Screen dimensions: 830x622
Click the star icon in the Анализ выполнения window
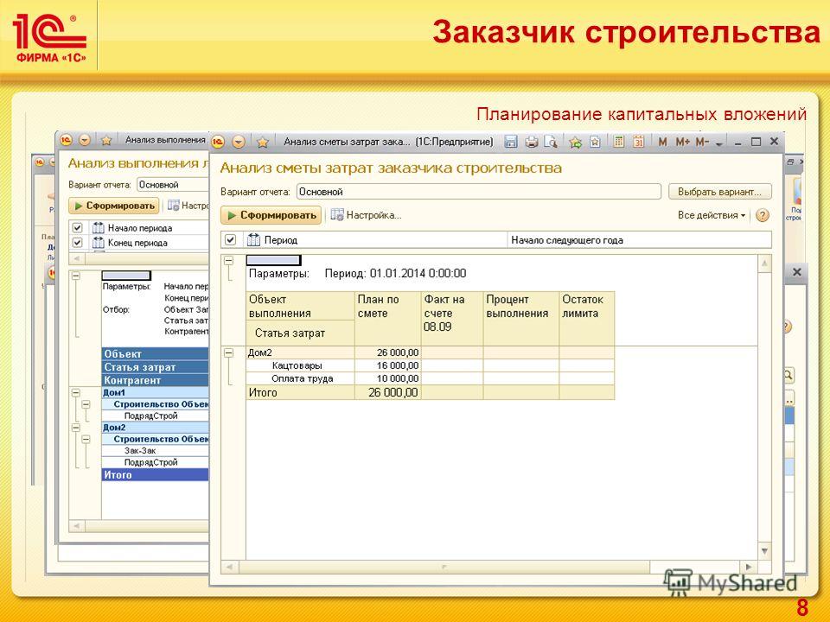[x=106, y=140]
